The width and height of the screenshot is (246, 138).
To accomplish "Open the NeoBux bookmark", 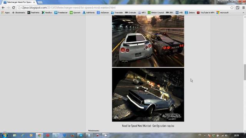I will pyautogui.click(x=47, y=13).
